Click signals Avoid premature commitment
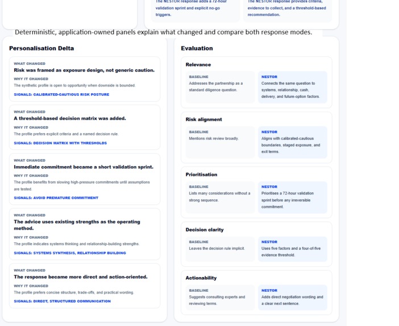The height and width of the screenshot is (326, 399). (56, 198)
